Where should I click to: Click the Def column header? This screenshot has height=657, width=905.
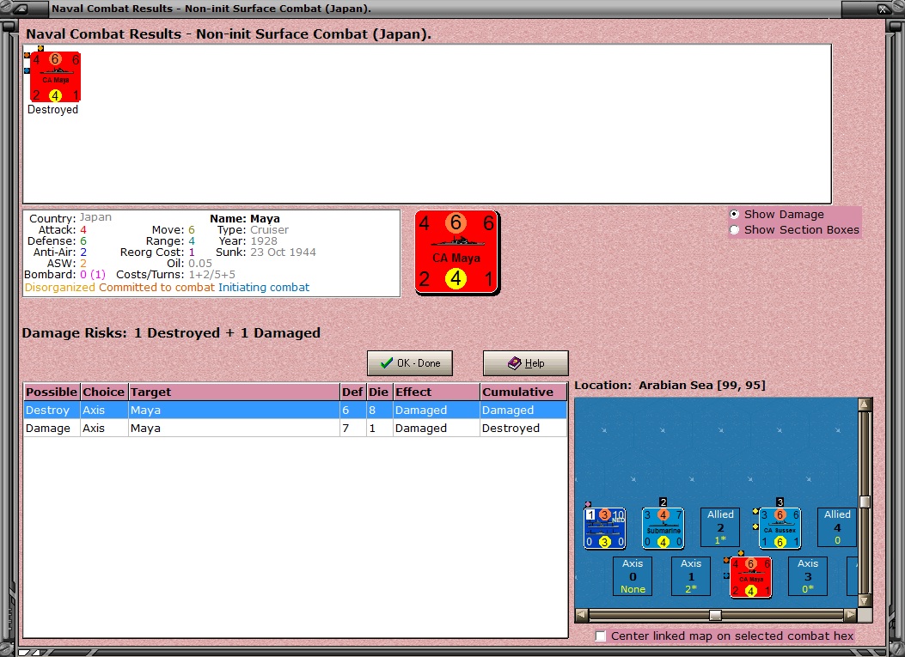pyautogui.click(x=352, y=392)
